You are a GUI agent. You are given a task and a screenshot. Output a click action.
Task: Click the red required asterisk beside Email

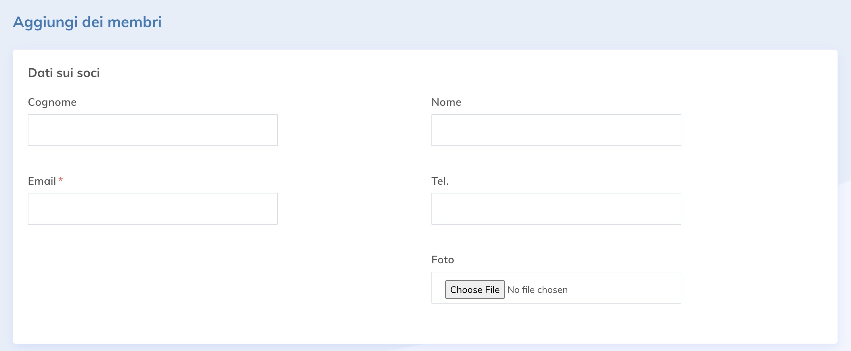[x=61, y=180]
